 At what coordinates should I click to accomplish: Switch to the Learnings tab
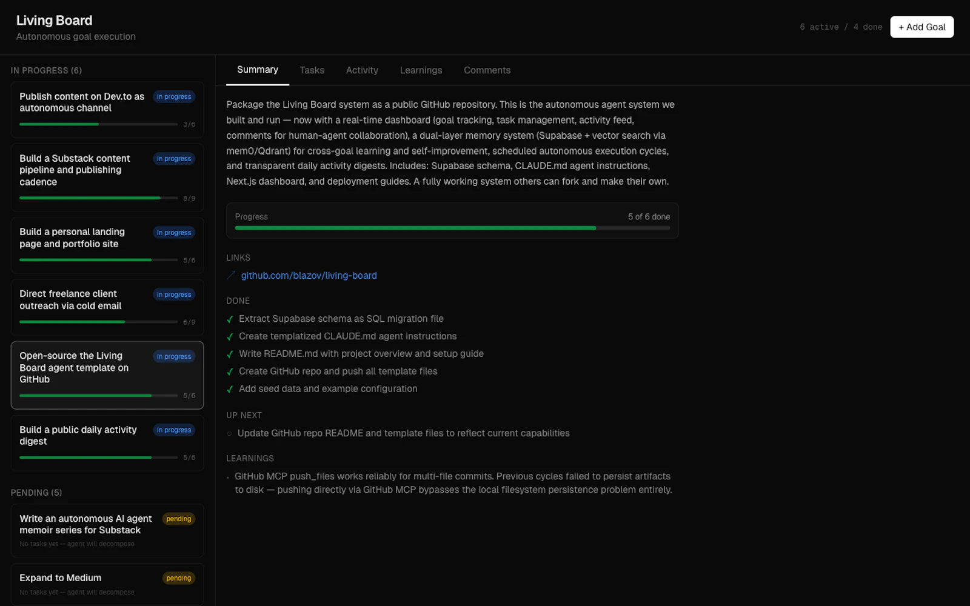[x=421, y=70]
